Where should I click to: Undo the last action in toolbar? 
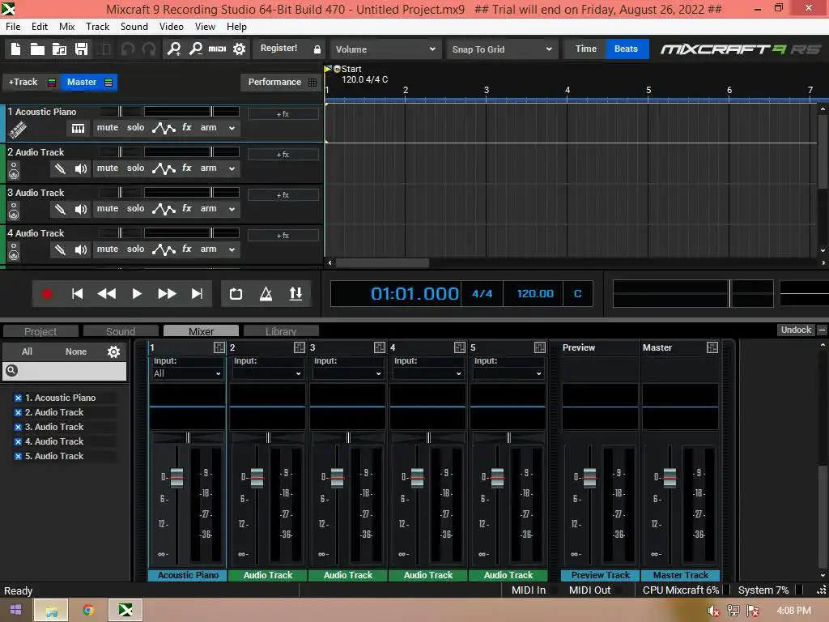coord(127,49)
